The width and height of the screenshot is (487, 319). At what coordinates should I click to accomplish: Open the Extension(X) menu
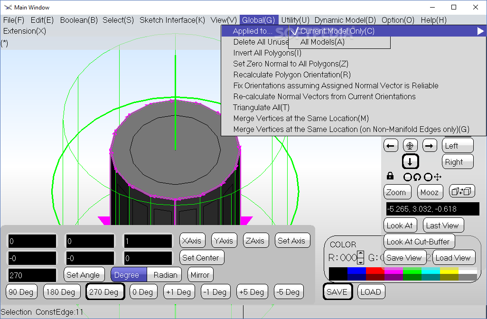(x=25, y=31)
